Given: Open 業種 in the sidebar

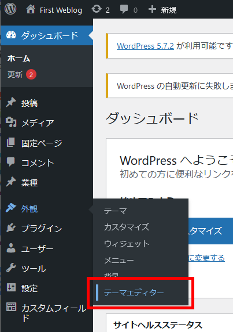Looking at the screenshot, I should pos(29,183).
